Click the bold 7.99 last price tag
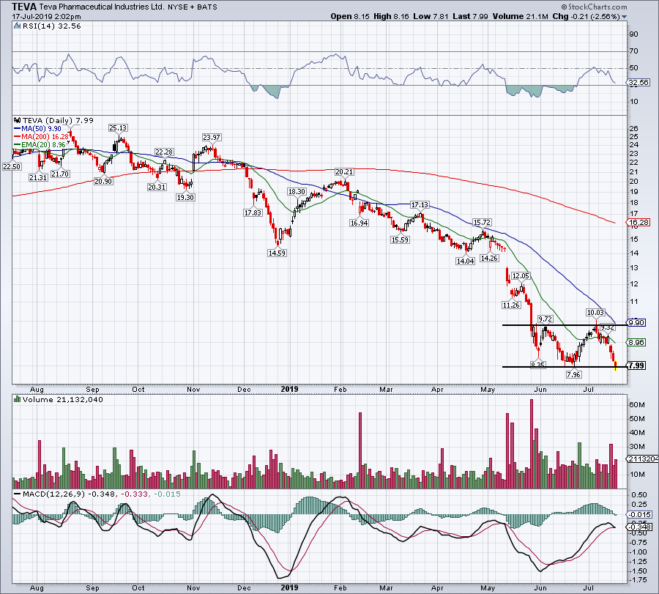This screenshot has height=594, width=659. tap(636, 365)
